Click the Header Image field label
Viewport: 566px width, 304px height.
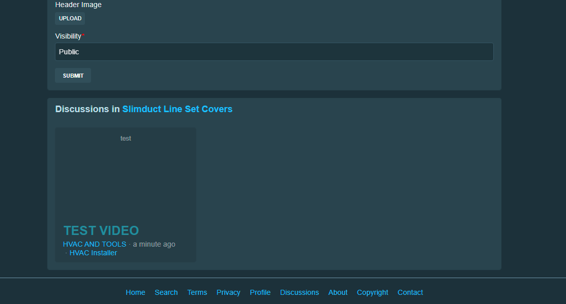(78, 5)
